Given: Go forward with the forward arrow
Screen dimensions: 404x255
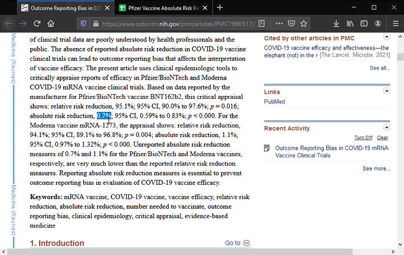Looking at the screenshot, I should point(23,24).
